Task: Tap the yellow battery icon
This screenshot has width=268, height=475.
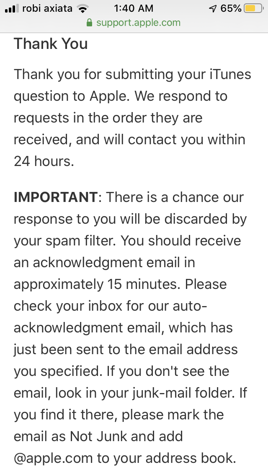Action: pyautogui.click(x=254, y=8)
